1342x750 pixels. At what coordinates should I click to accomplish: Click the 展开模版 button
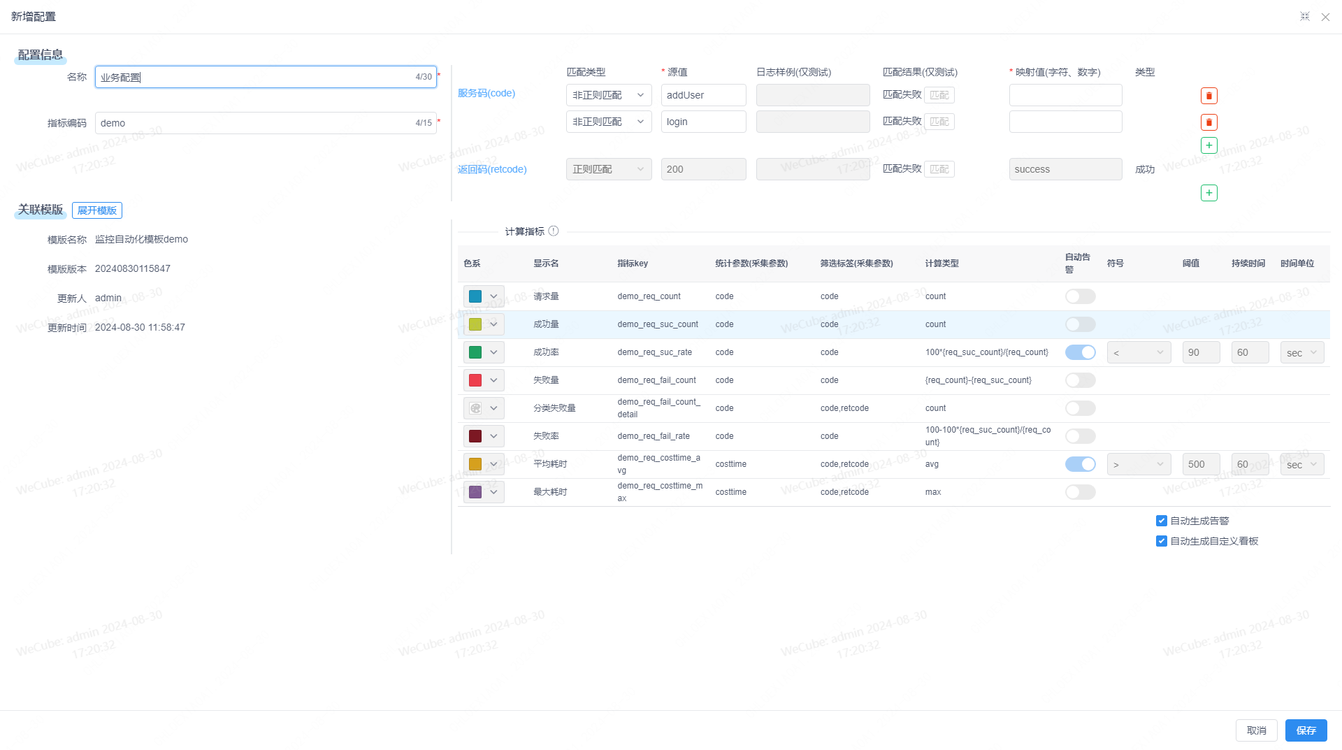pos(97,210)
